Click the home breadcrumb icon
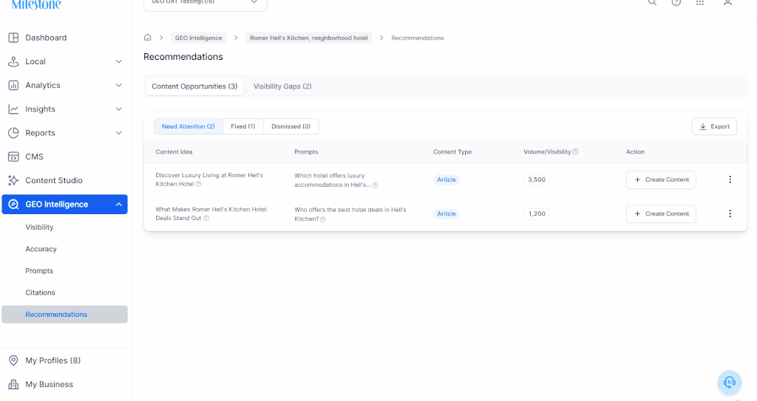 click(148, 38)
